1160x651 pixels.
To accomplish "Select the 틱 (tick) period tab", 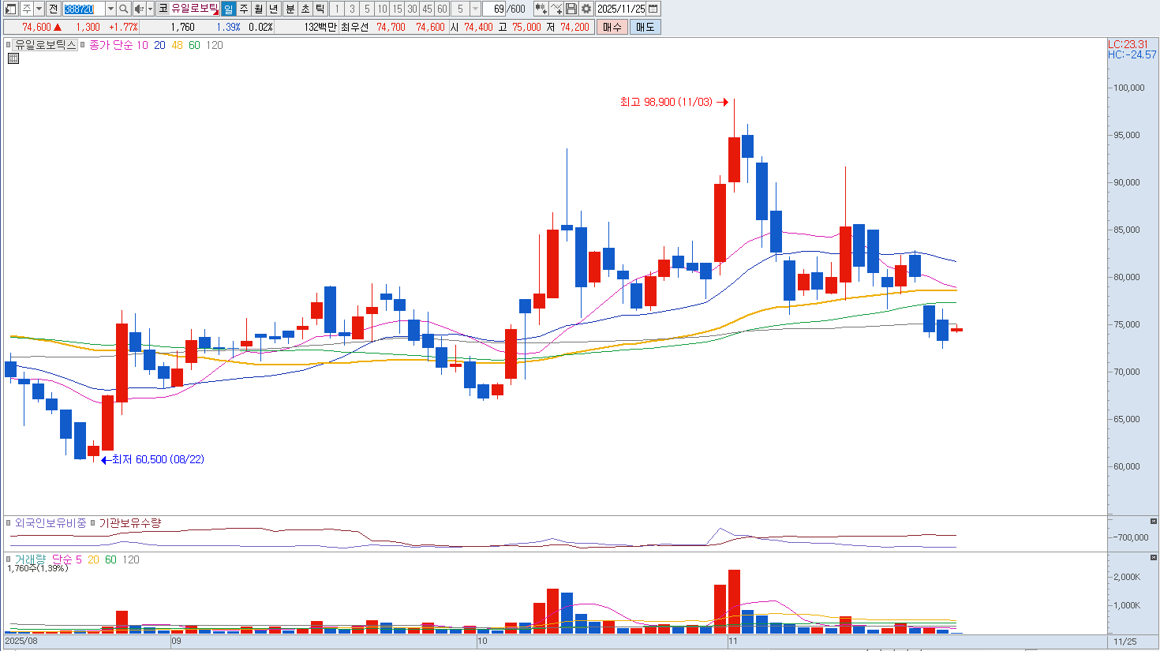I will (x=320, y=9).
